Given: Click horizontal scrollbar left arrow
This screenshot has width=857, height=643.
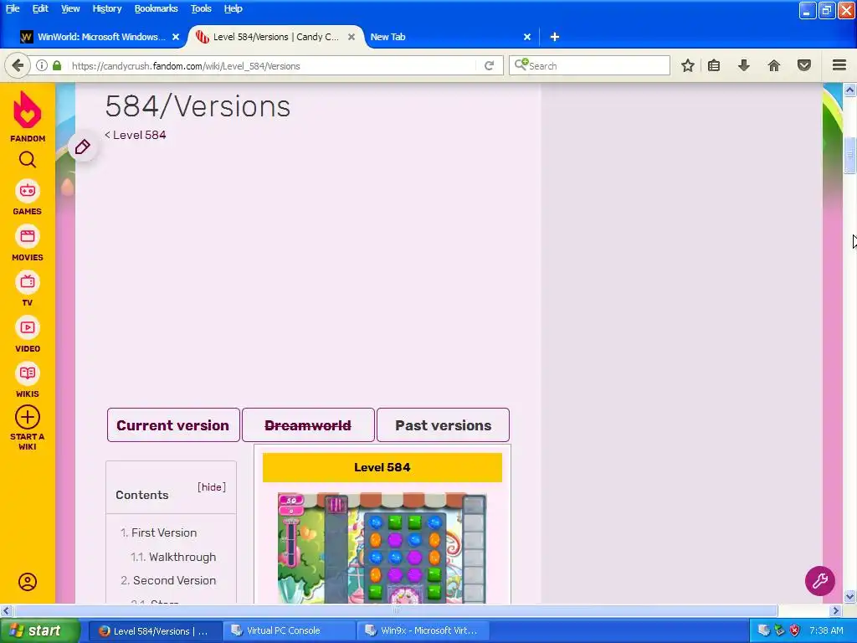Looking at the screenshot, I should pos(7,610).
